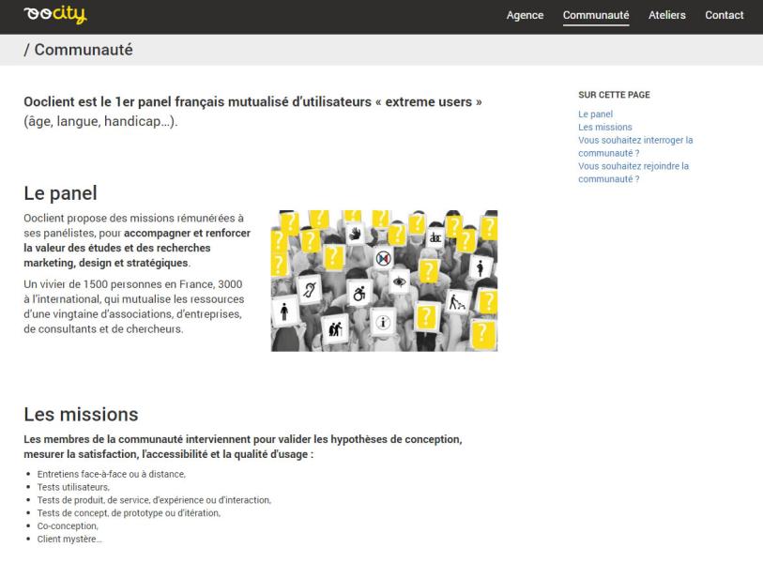This screenshot has width=763, height=563.
Task: Click the '/ Communauté' page title
Action: pos(78,50)
